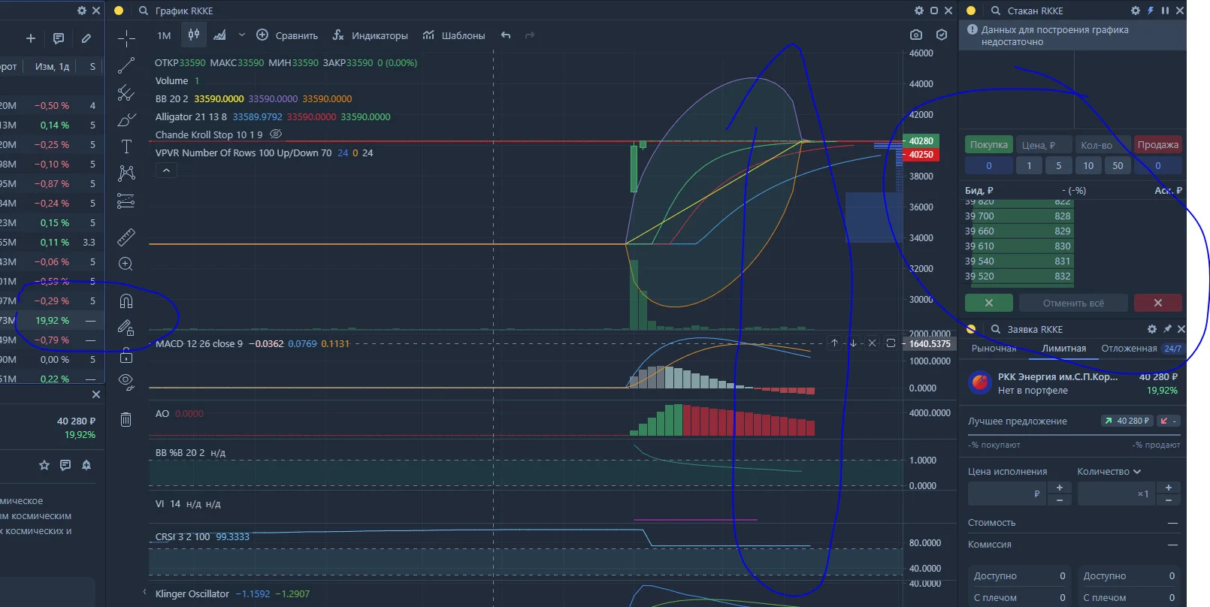
Task: Open the Индикаторы indicators menu
Action: [370, 35]
